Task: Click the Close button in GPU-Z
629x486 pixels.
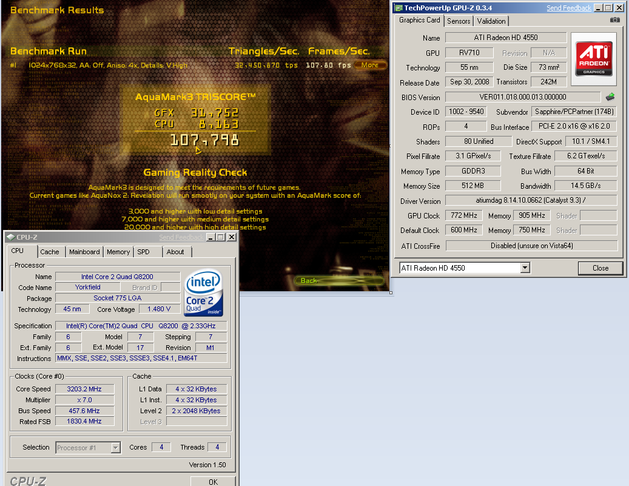Action: [600, 268]
